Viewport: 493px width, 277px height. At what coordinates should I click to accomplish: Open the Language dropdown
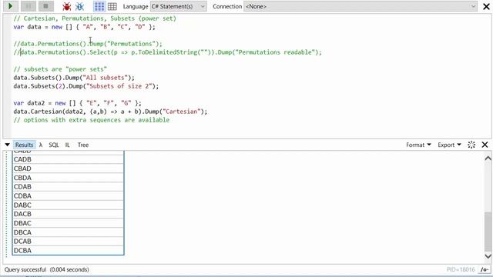point(178,6)
